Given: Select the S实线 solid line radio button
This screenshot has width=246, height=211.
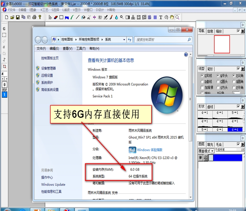Looking at the screenshot, I should tap(202, 76).
